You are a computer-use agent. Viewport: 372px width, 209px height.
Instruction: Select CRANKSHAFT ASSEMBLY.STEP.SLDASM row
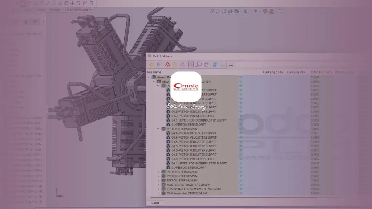click(194, 189)
